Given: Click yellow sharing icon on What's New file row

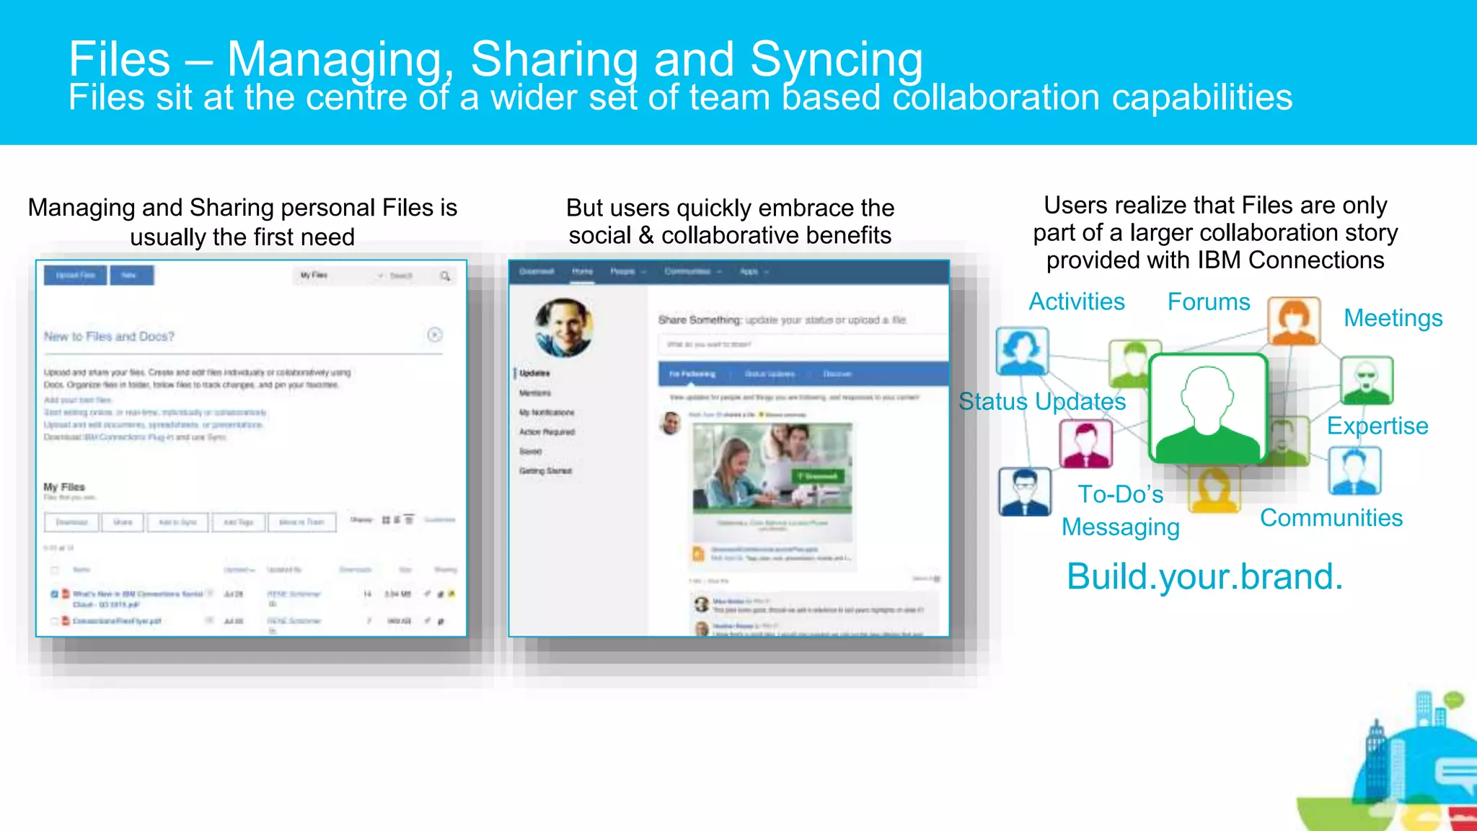Looking at the screenshot, I should point(451,594).
